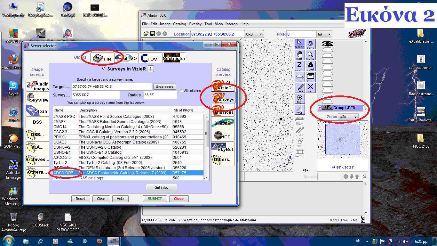Select the NED catalog server
This screenshot has width=437, height=246.
pos(223,135)
